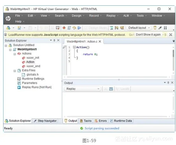Open Runtime Settings in the Solution Explorer
The height and width of the screenshot is (145, 176).
pyautogui.click(x=33, y=79)
